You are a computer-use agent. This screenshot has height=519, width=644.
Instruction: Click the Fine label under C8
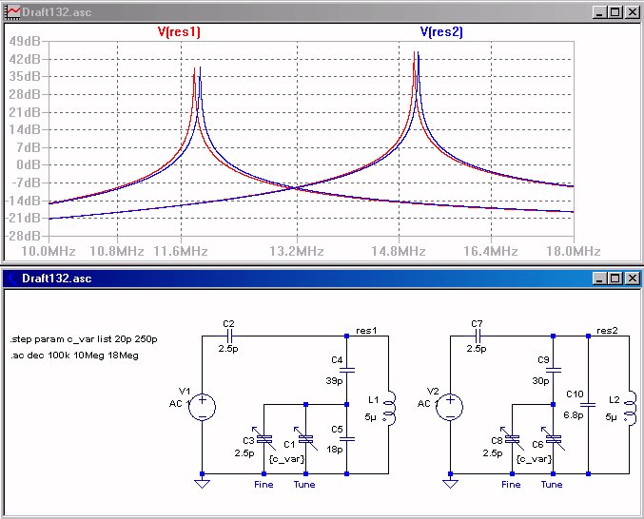[x=511, y=485]
